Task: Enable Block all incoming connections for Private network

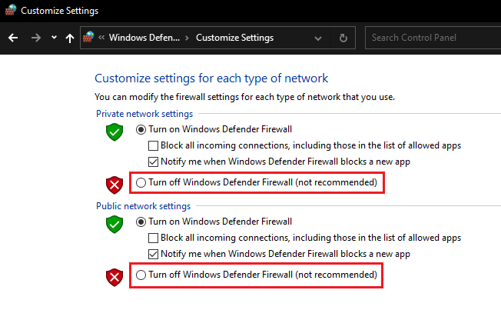Action: coord(154,145)
